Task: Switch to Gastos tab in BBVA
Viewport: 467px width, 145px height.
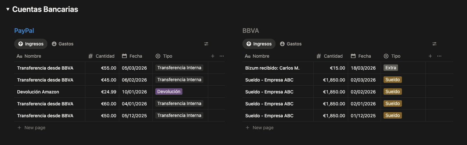Action: click(x=291, y=44)
